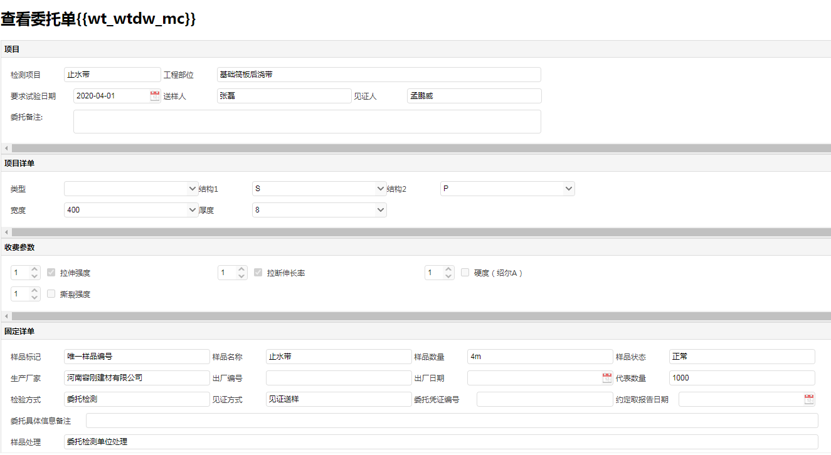The width and height of the screenshot is (831, 455).
Task: Open calendar icon for 要求试验日期
Action: click(155, 96)
